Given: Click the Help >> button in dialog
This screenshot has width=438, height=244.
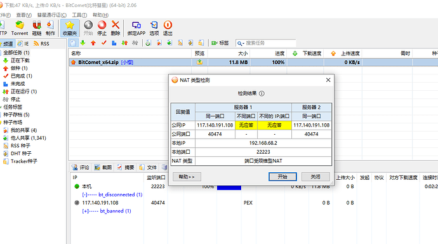Looking at the screenshot, I should [187, 177].
